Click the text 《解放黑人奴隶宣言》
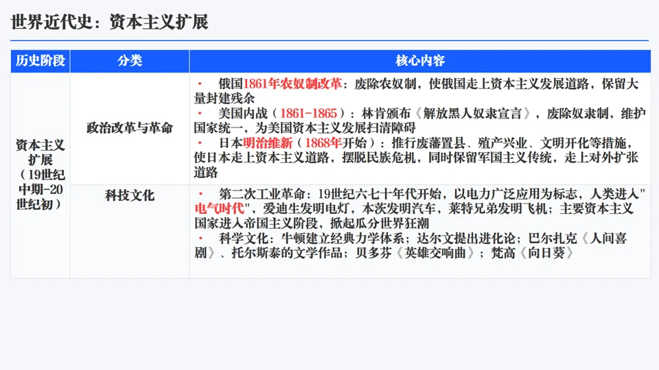This screenshot has width=659, height=370. (474, 113)
